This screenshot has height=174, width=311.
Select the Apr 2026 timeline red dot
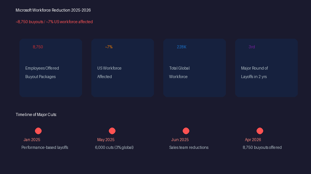pos(260,131)
